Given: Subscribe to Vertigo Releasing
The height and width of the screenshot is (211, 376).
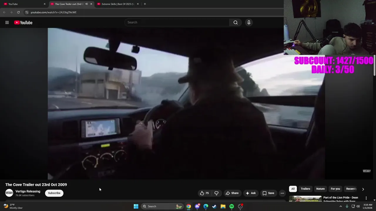Looking at the screenshot, I should 54,193.
